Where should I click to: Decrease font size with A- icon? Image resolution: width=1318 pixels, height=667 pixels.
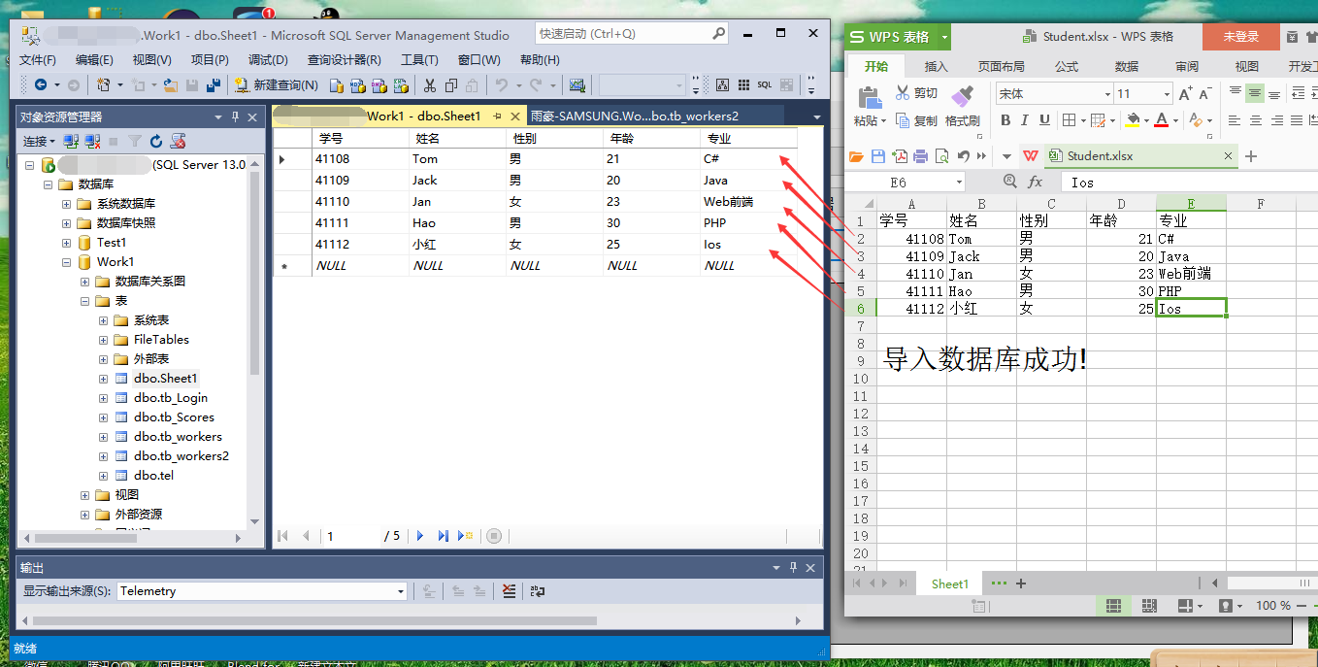click(1205, 94)
